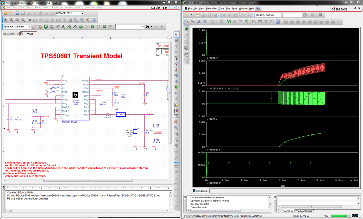Click the L2 inductor in the schematic
Viewport: 363px width, 219px height.
click(x=121, y=114)
